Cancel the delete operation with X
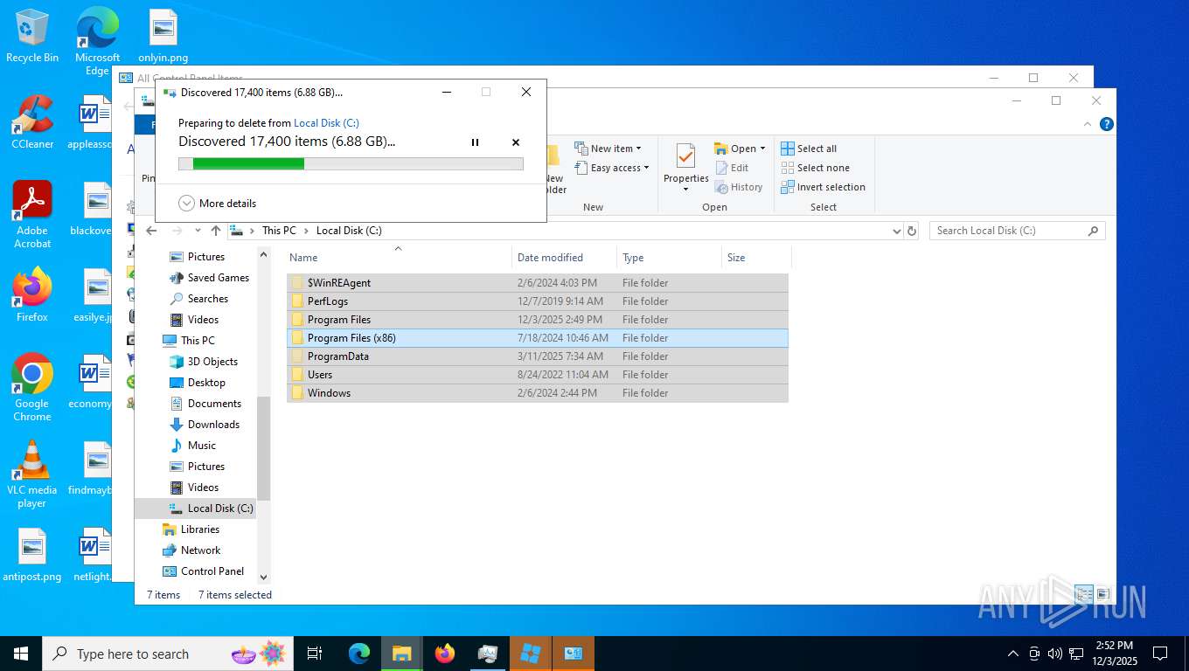The height and width of the screenshot is (671, 1189). tap(516, 142)
